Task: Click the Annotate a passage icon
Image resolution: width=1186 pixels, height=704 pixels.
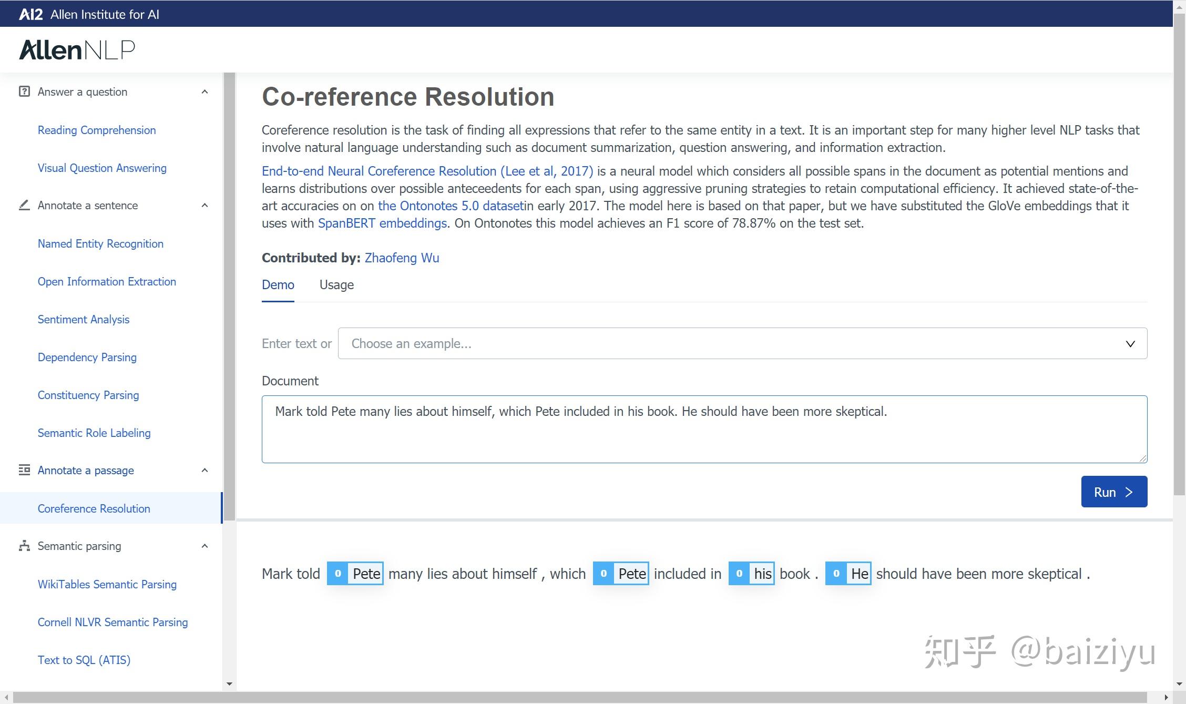Action: point(24,470)
